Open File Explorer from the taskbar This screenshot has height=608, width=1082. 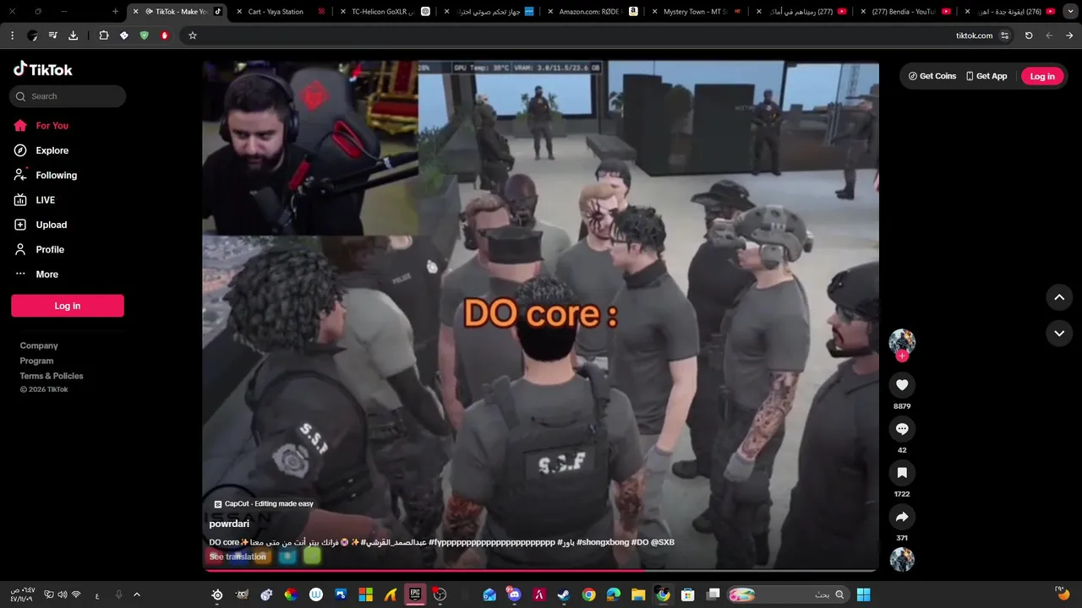pos(638,594)
